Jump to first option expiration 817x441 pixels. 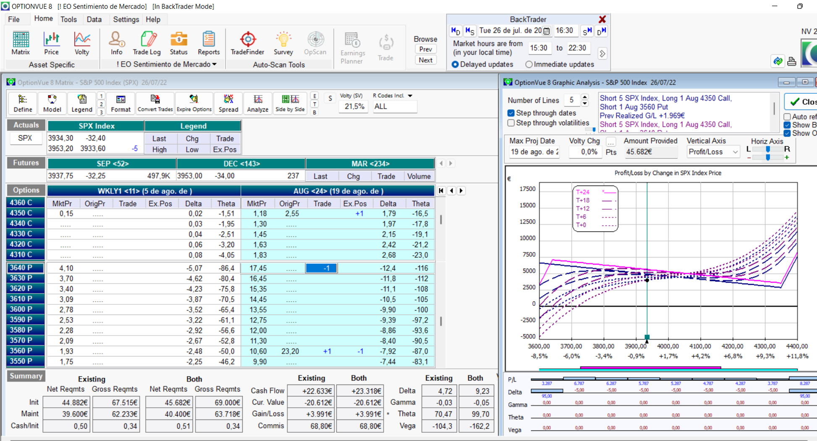tap(441, 191)
